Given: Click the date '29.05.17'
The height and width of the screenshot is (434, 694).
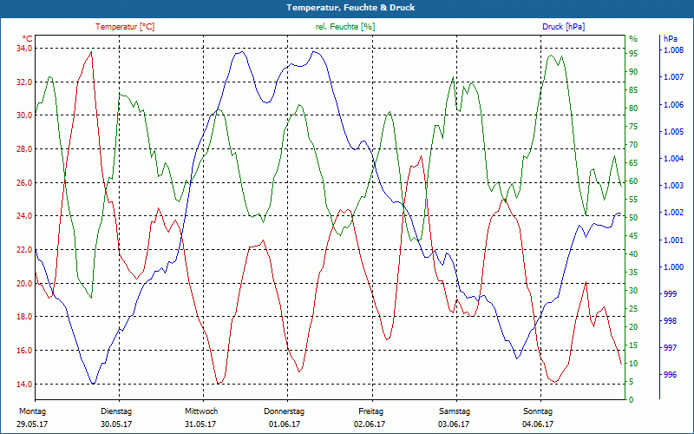Looking at the screenshot, I should click(x=33, y=424).
